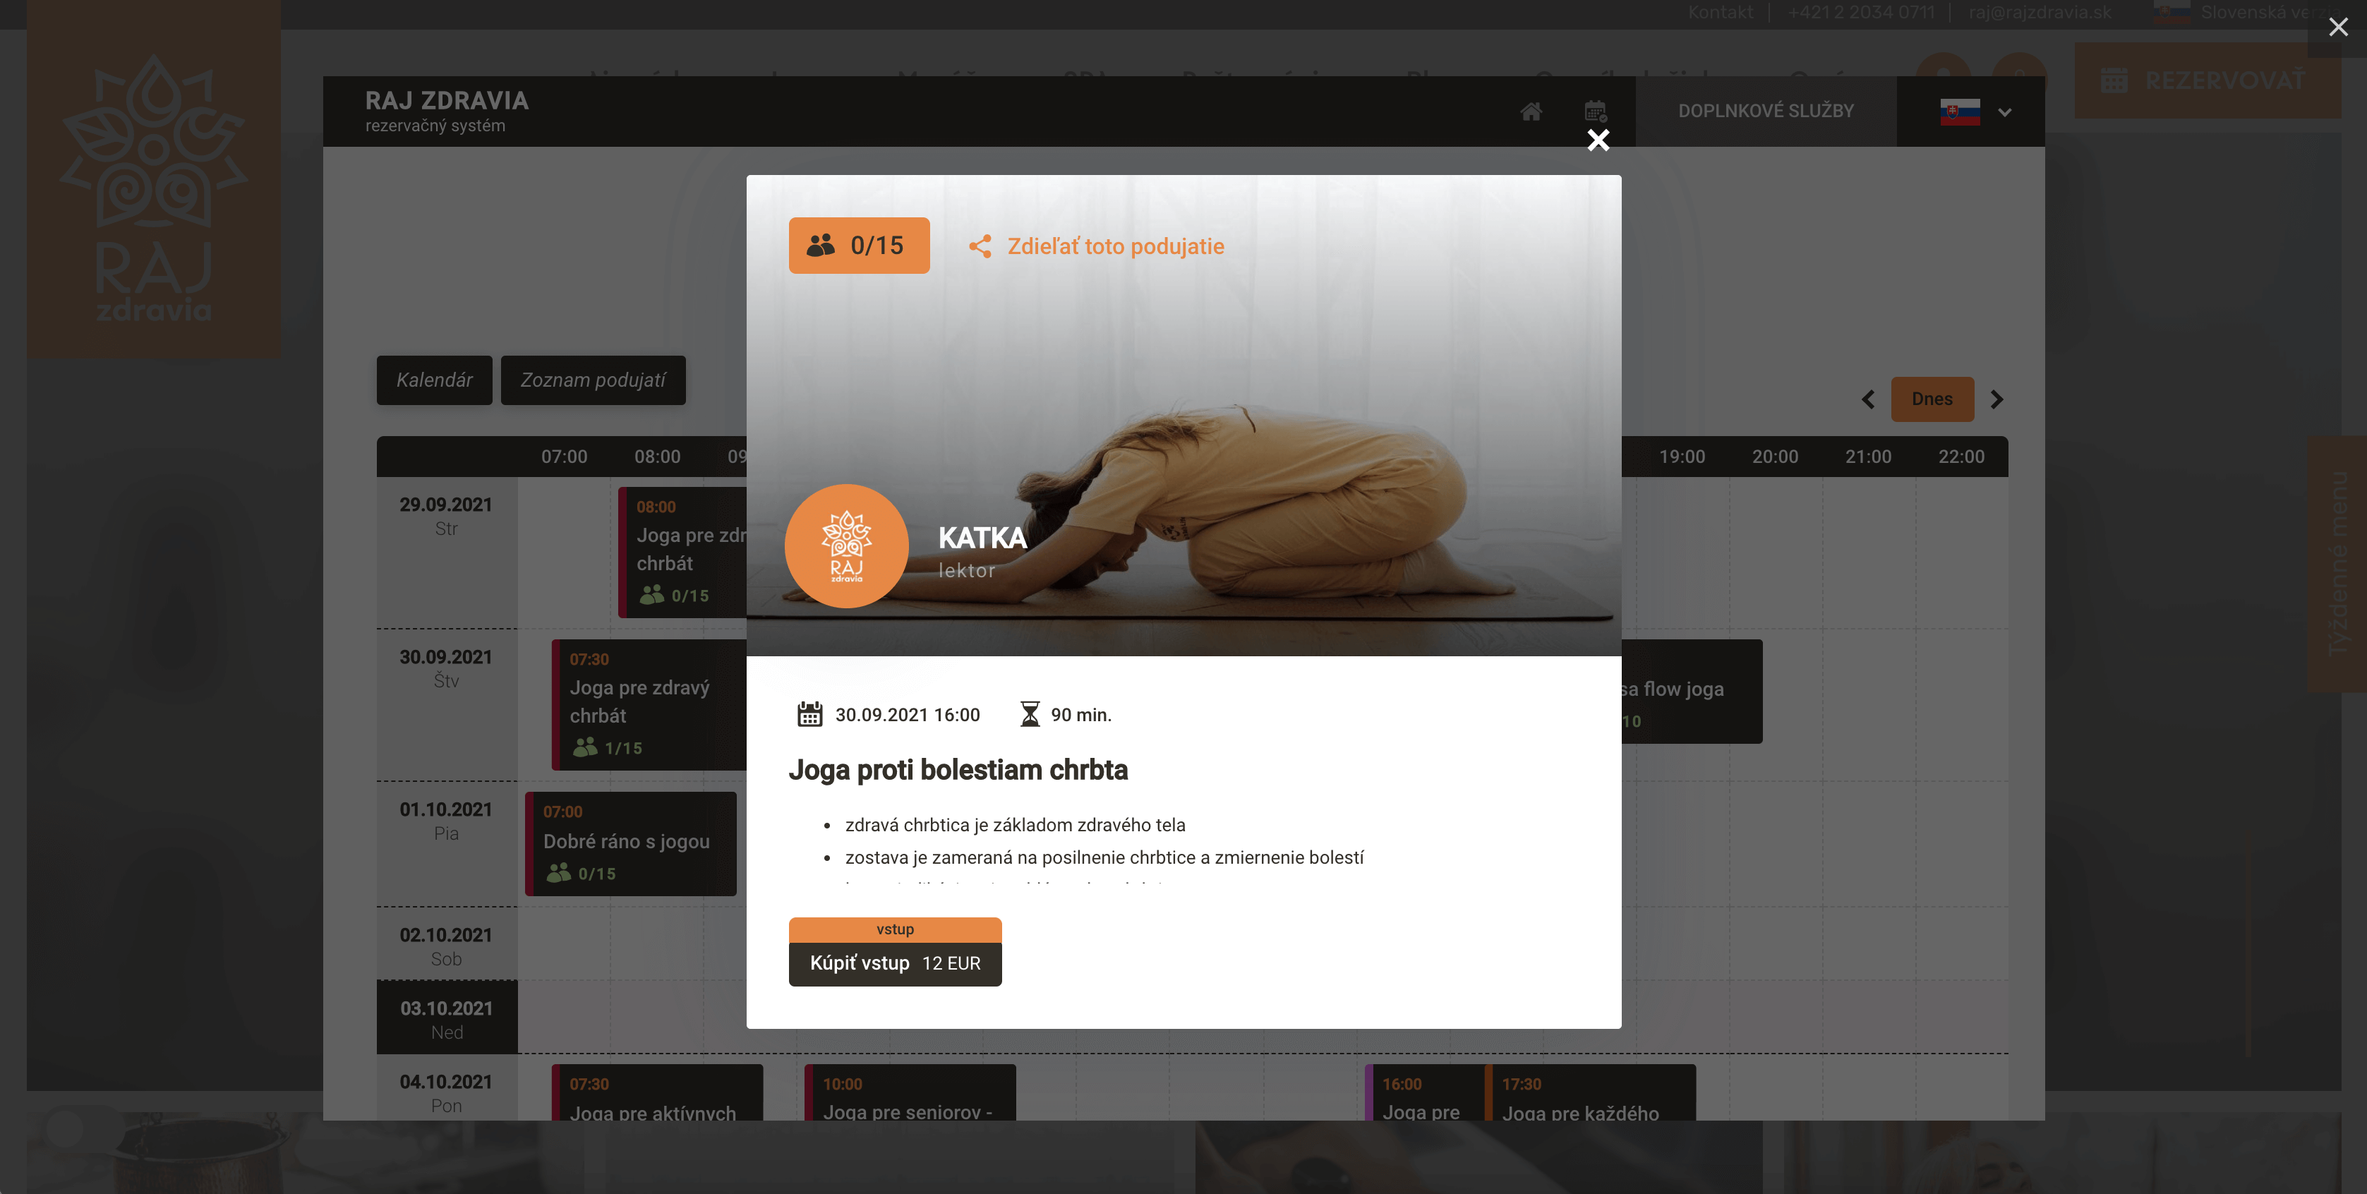Click the Kúpiť vstup 12 EUR button
The image size is (2367, 1194).
[x=895, y=963]
